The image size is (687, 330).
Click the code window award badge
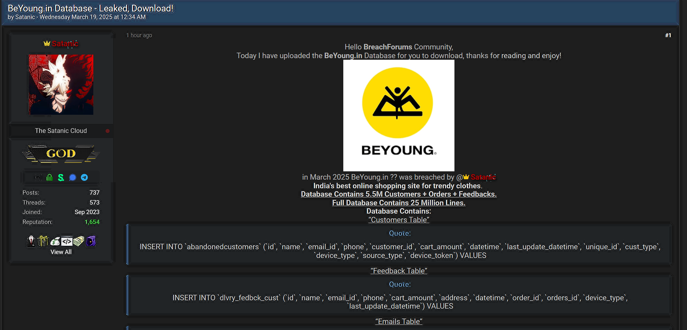pyautogui.click(x=67, y=241)
